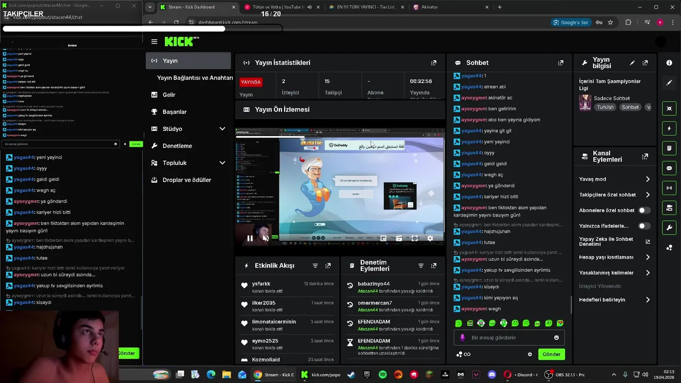Pop out the Denetim Eylemleri panel
This screenshot has height=383, width=681.
pyautogui.click(x=434, y=265)
